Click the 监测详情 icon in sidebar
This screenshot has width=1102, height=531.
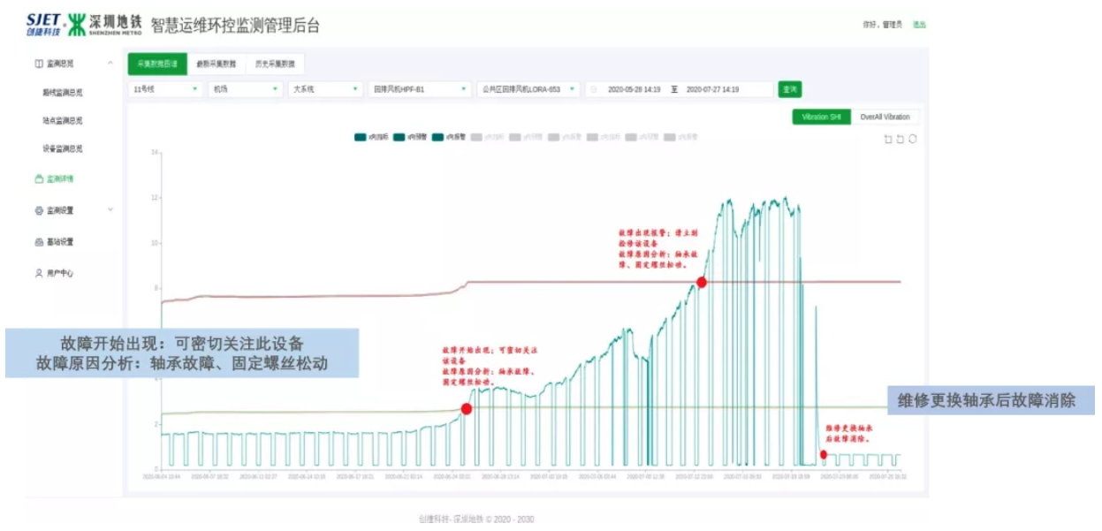pyautogui.click(x=39, y=179)
